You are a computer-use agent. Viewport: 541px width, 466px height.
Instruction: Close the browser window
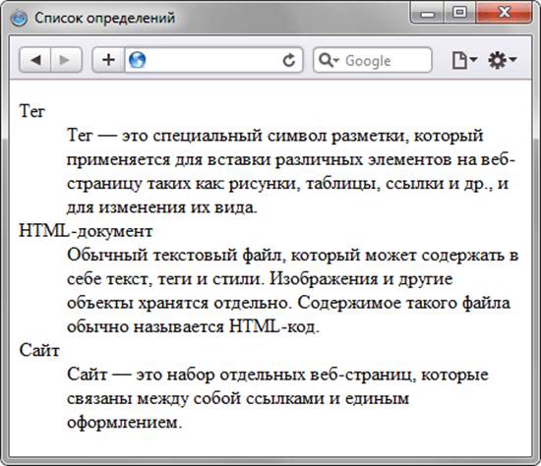click(504, 13)
